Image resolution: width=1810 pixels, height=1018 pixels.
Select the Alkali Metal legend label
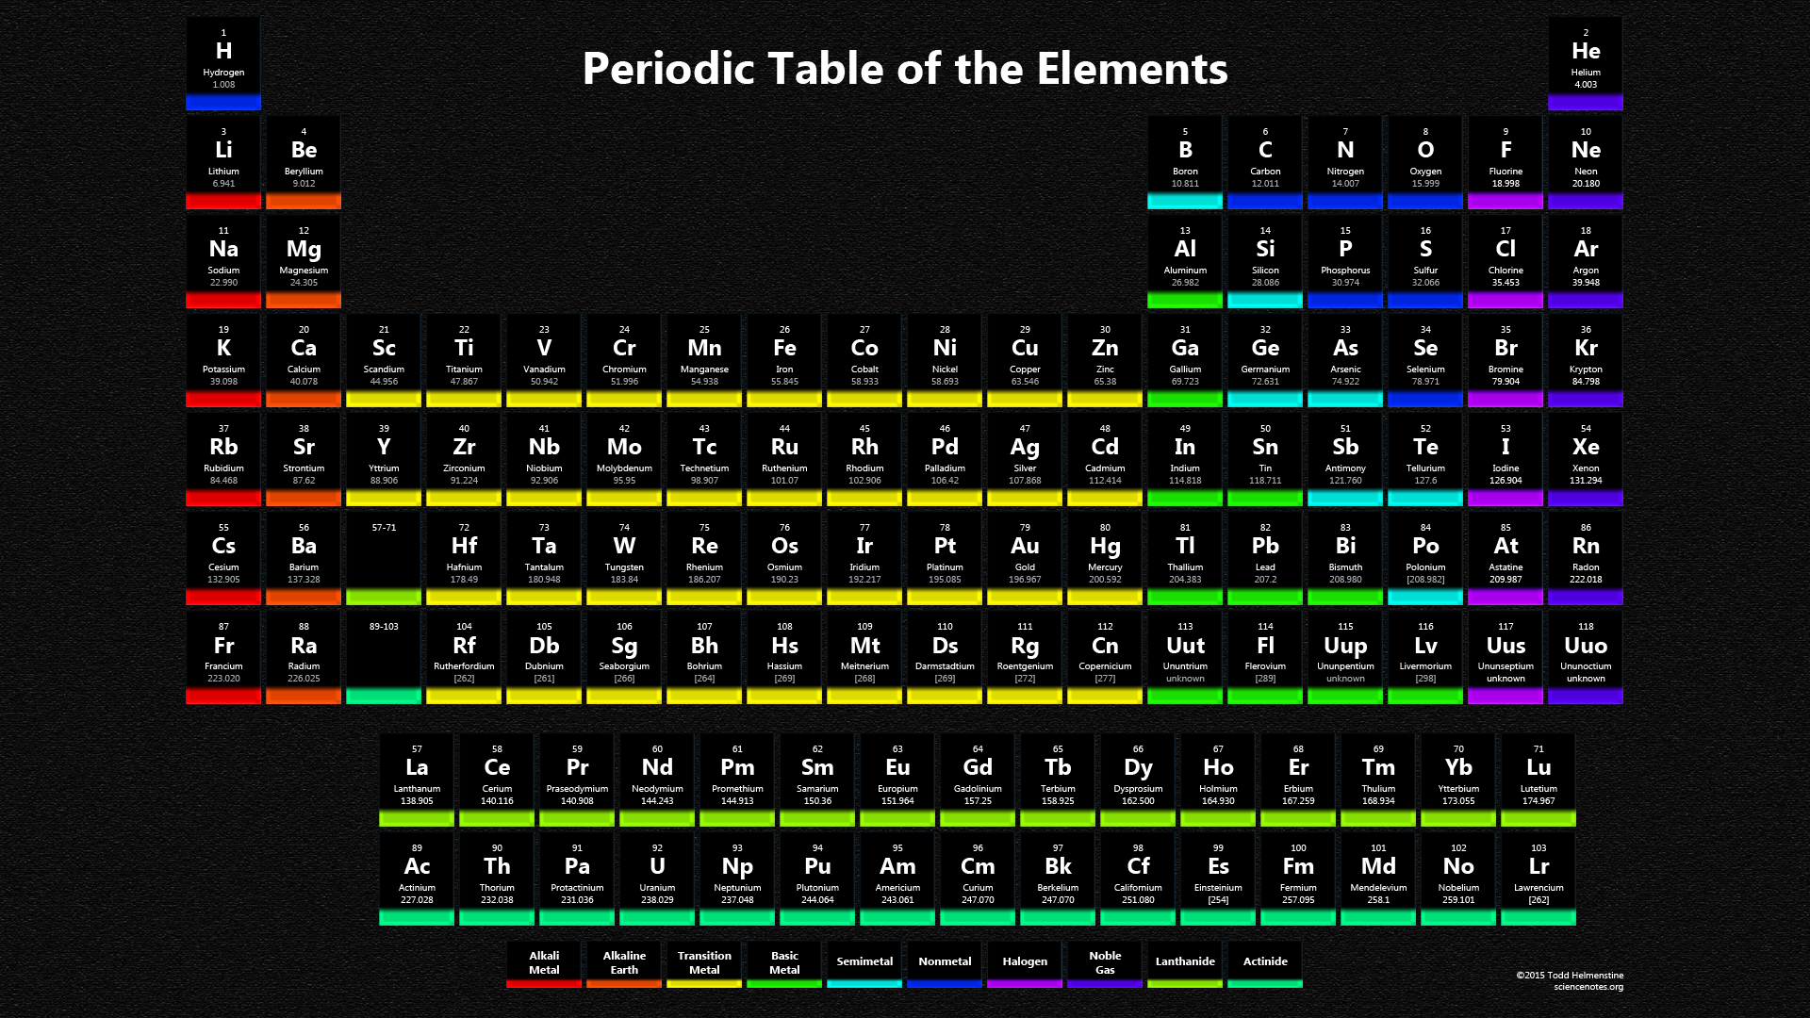543,962
